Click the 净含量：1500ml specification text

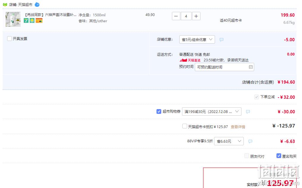tap(92, 15)
